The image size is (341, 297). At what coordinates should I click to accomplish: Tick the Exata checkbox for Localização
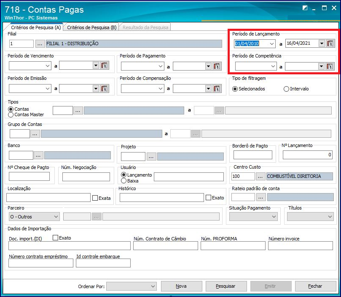(95, 198)
